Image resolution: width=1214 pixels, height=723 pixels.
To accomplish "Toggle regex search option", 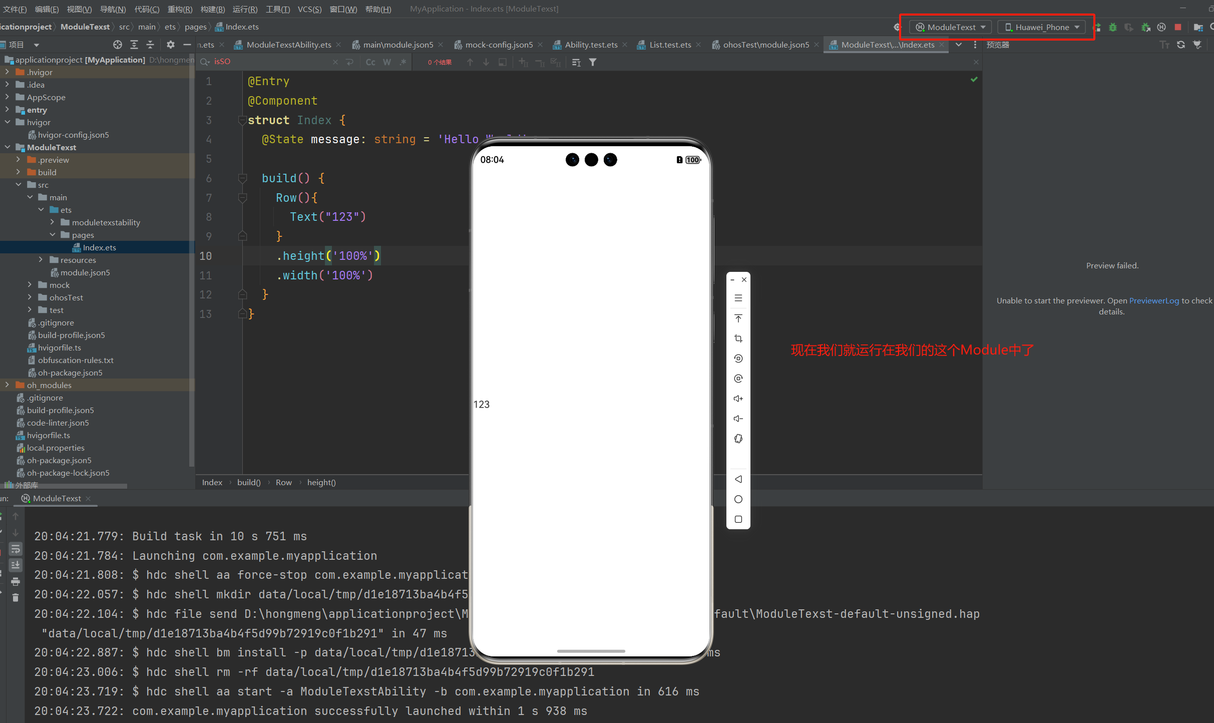I will [x=403, y=62].
